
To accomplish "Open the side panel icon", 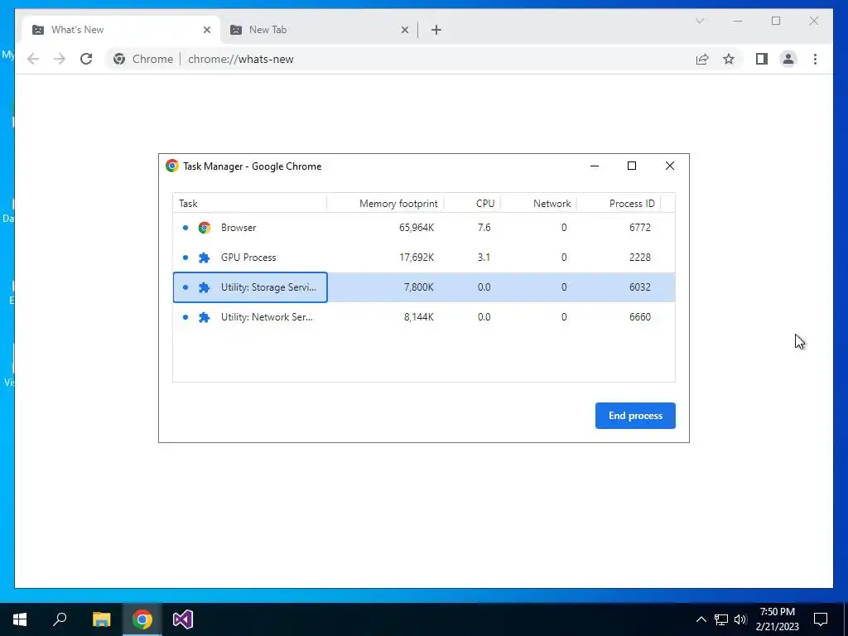I will coord(762,59).
